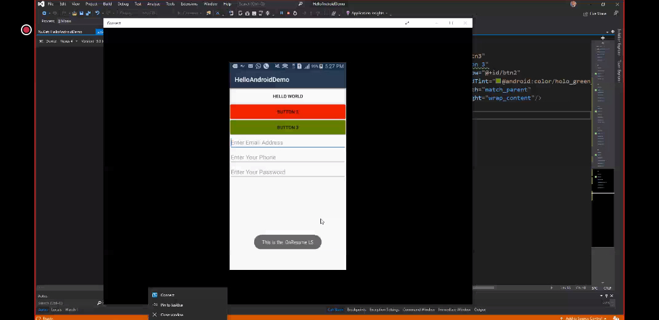Open the Debug menu
Screen dimensions: 659x320
tap(123, 4)
